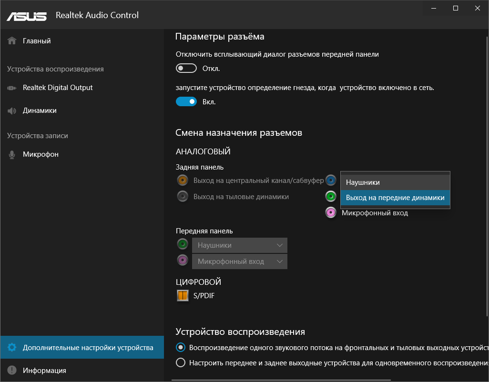Open the Микрофон recording device
Viewport: 489px width, 382px height.
37,154
